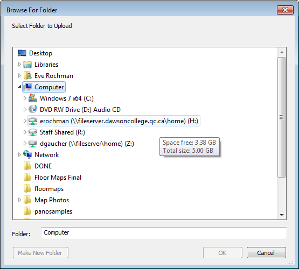299x269 pixels.
Task: Click the Eve Rochman user folder icon
Action: 27,76
